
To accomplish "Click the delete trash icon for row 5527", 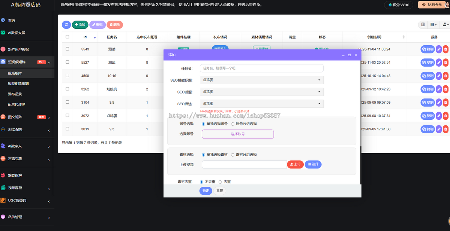I will point(445,63).
